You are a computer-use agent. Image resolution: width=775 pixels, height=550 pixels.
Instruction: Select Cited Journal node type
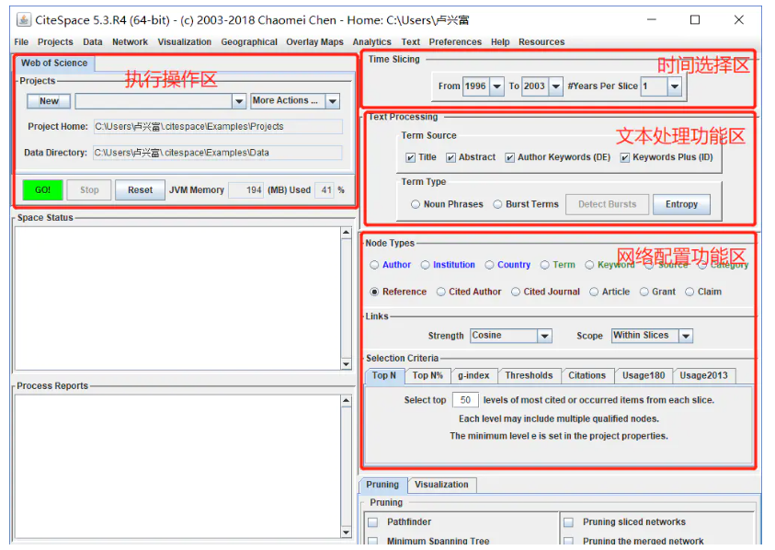pos(516,292)
